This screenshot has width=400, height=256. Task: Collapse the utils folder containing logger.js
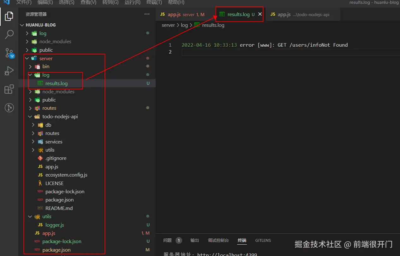[x=30, y=217]
